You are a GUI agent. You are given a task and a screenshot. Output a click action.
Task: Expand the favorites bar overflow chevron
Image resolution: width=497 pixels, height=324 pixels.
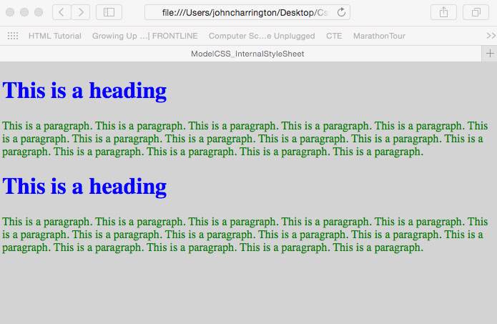coord(491,36)
